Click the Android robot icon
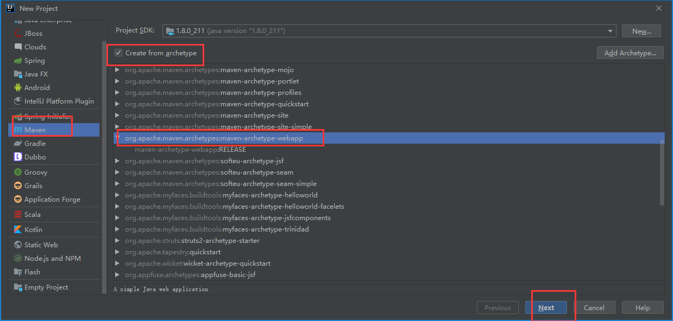673x321 pixels. click(18, 87)
